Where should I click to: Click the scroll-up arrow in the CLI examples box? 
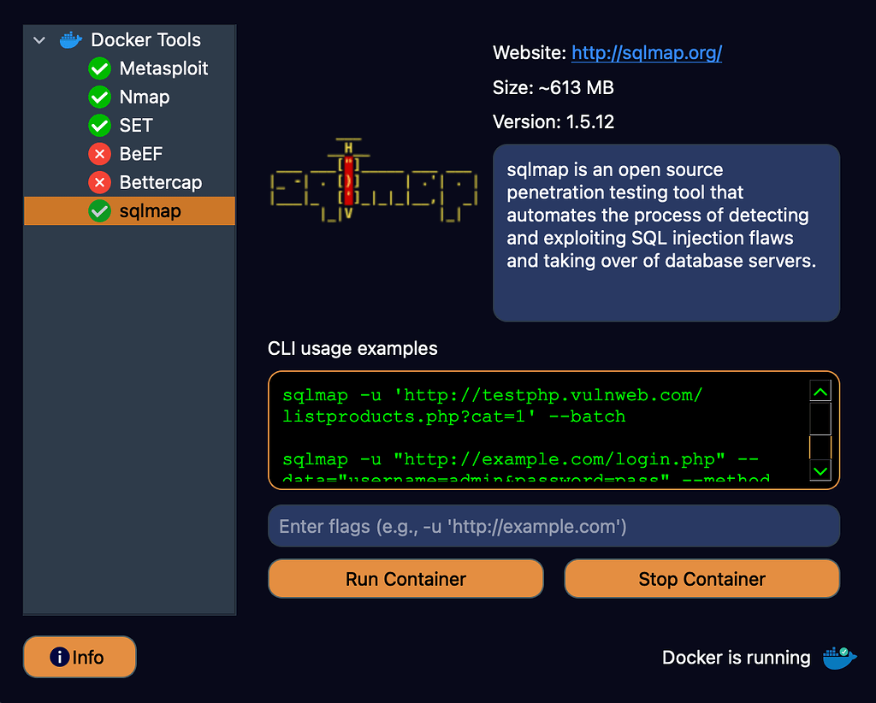[x=820, y=392]
